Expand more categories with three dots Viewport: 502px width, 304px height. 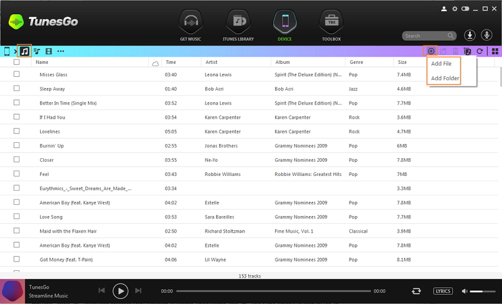(x=61, y=51)
